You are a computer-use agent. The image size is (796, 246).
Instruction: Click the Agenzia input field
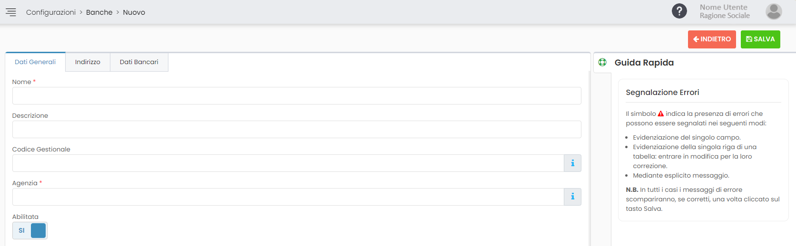pyautogui.click(x=288, y=197)
